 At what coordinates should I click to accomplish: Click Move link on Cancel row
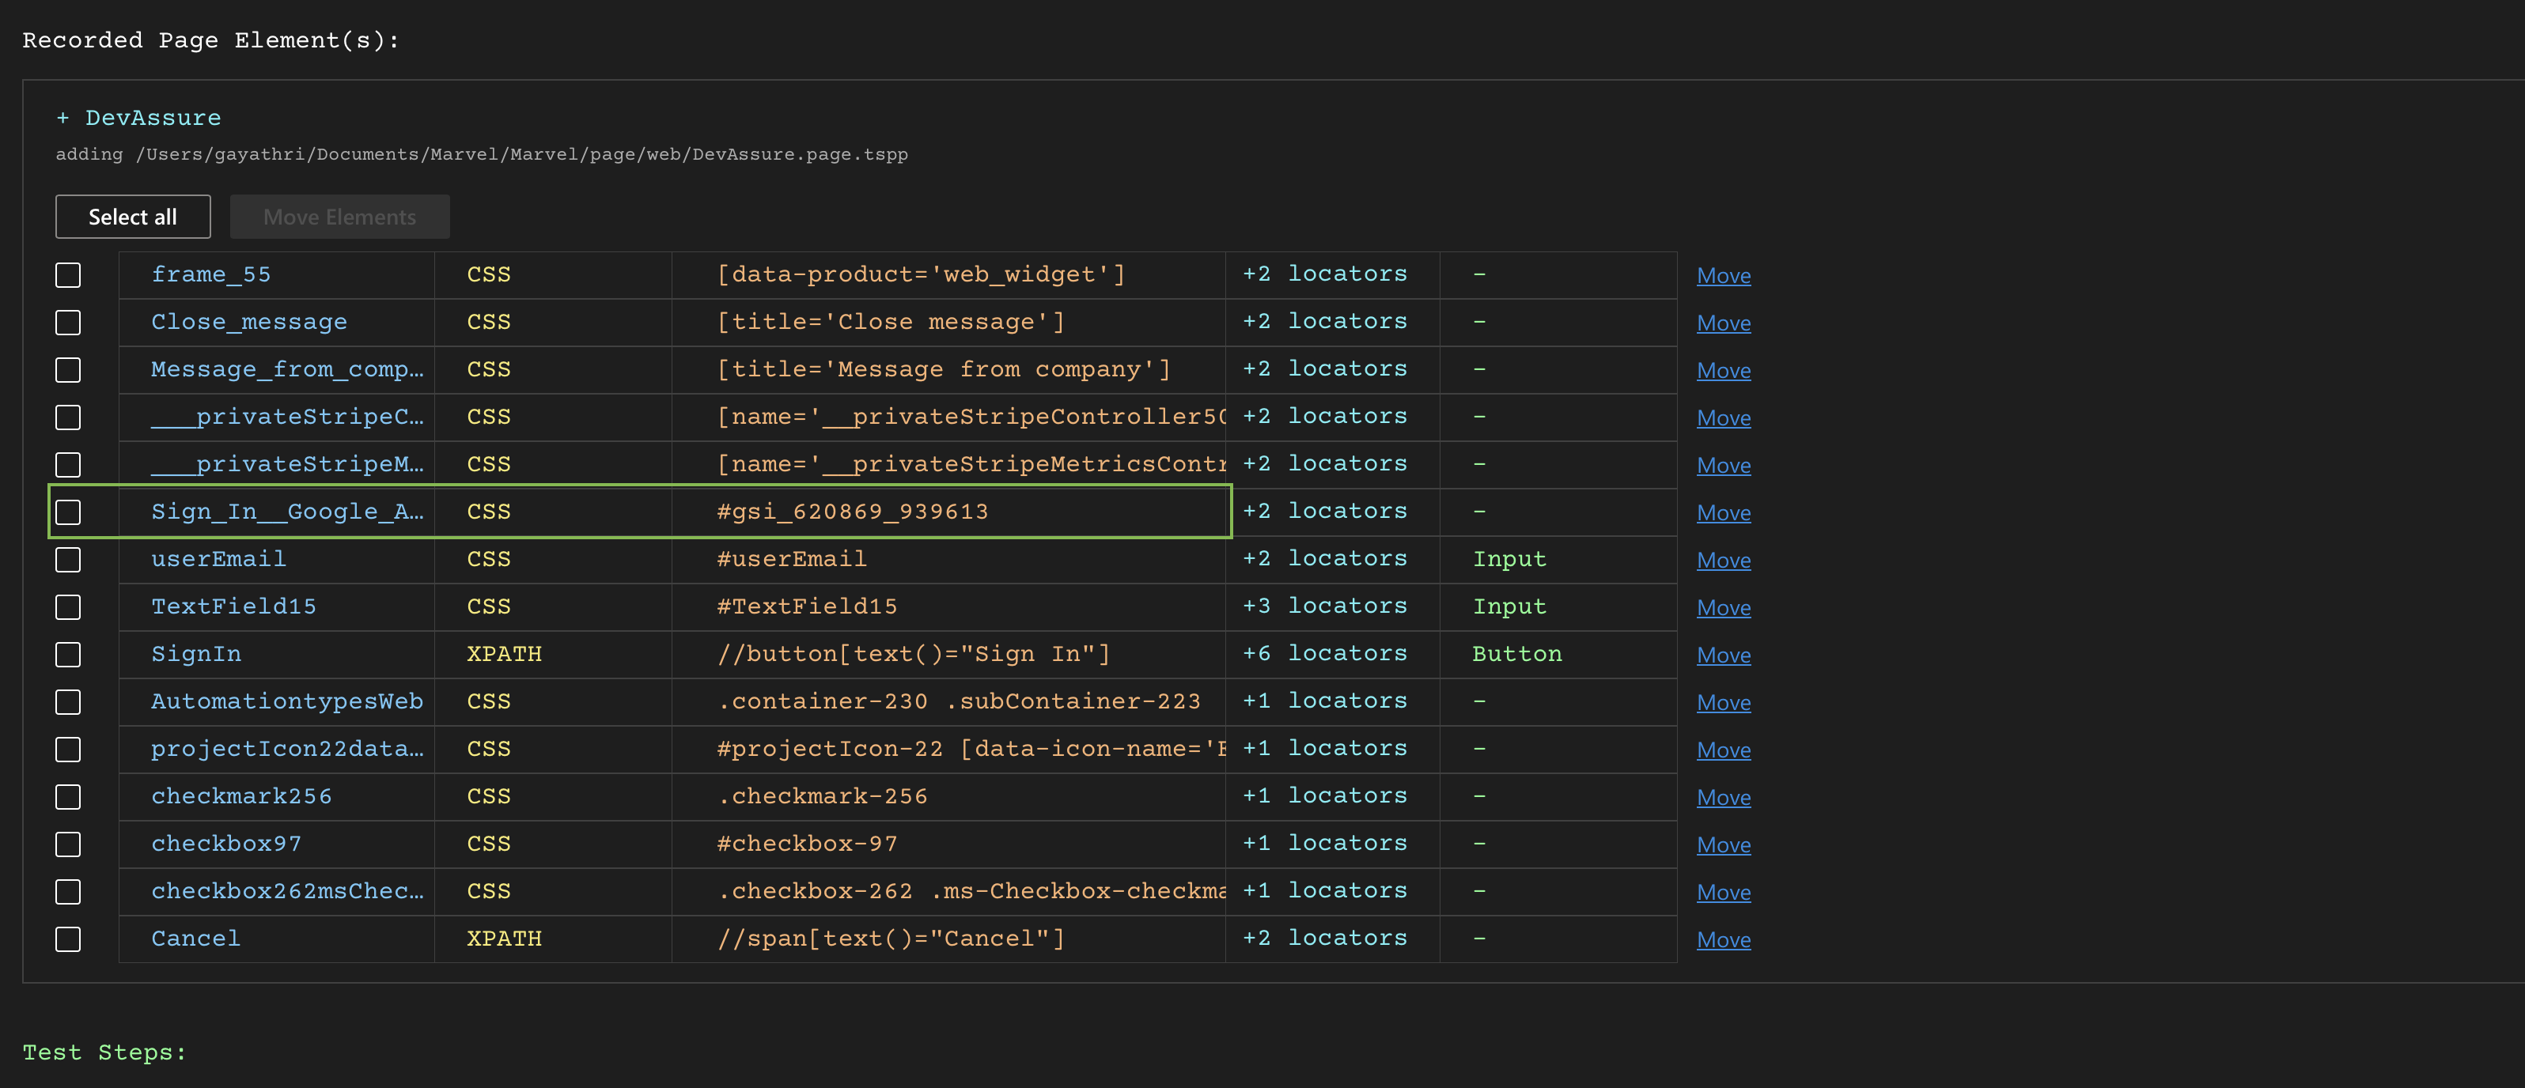click(1722, 940)
